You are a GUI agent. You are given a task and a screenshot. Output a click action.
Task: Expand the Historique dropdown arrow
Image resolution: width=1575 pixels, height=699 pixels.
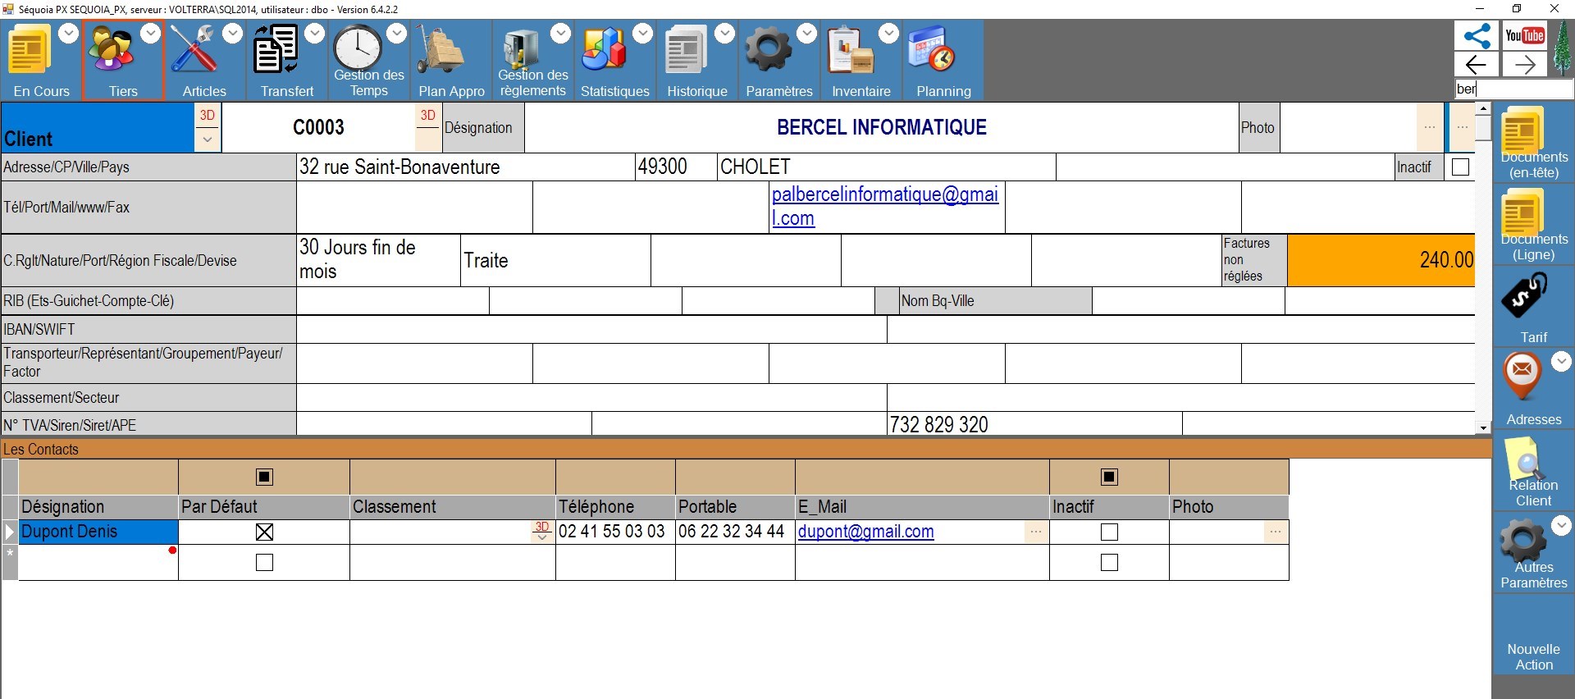tap(725, 33)
